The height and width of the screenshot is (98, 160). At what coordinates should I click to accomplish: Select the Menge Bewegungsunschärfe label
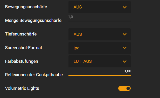point(33,21)
